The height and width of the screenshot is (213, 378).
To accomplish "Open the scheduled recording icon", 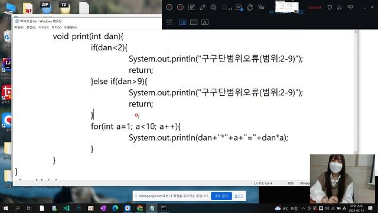I will tap(340, 8).
